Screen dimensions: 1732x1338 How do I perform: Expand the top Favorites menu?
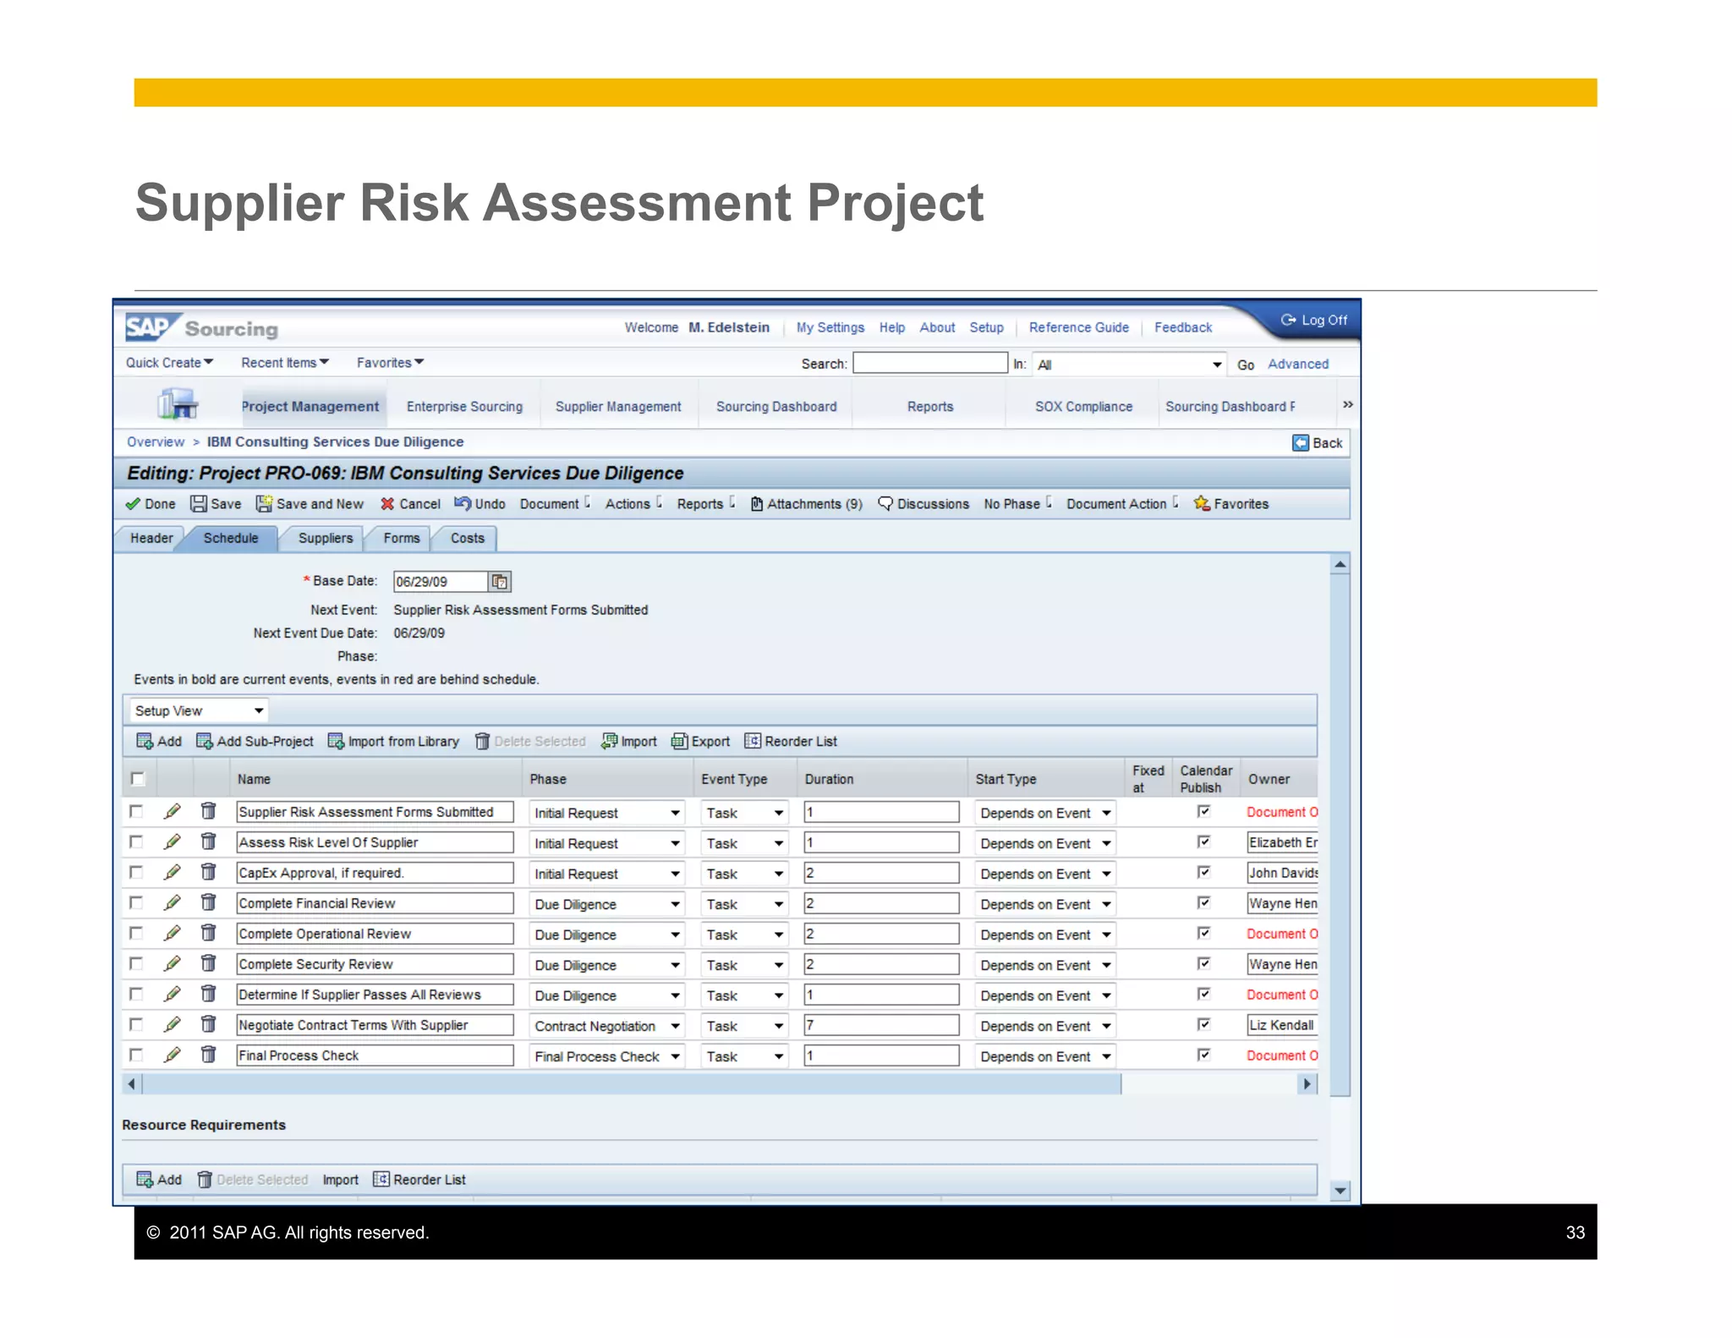click(390, 363)
